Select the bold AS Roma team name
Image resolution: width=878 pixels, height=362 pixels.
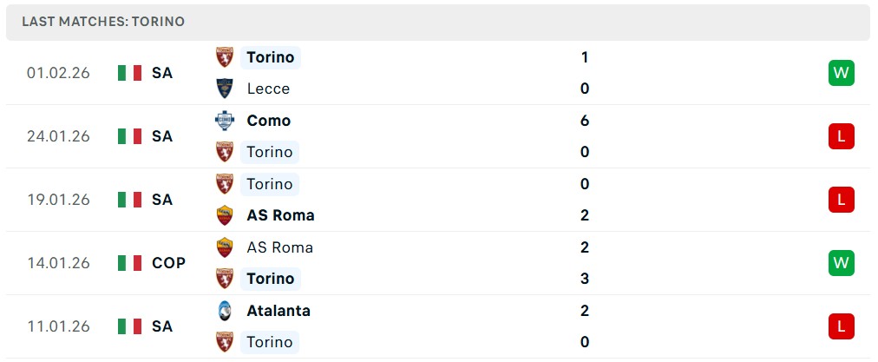pyautogui.click(x=280, y=215)
